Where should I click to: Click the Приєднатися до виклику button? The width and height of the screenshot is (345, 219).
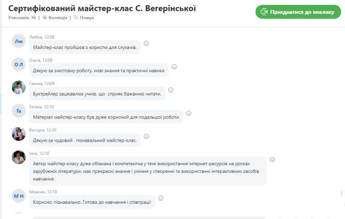(298, 12)
